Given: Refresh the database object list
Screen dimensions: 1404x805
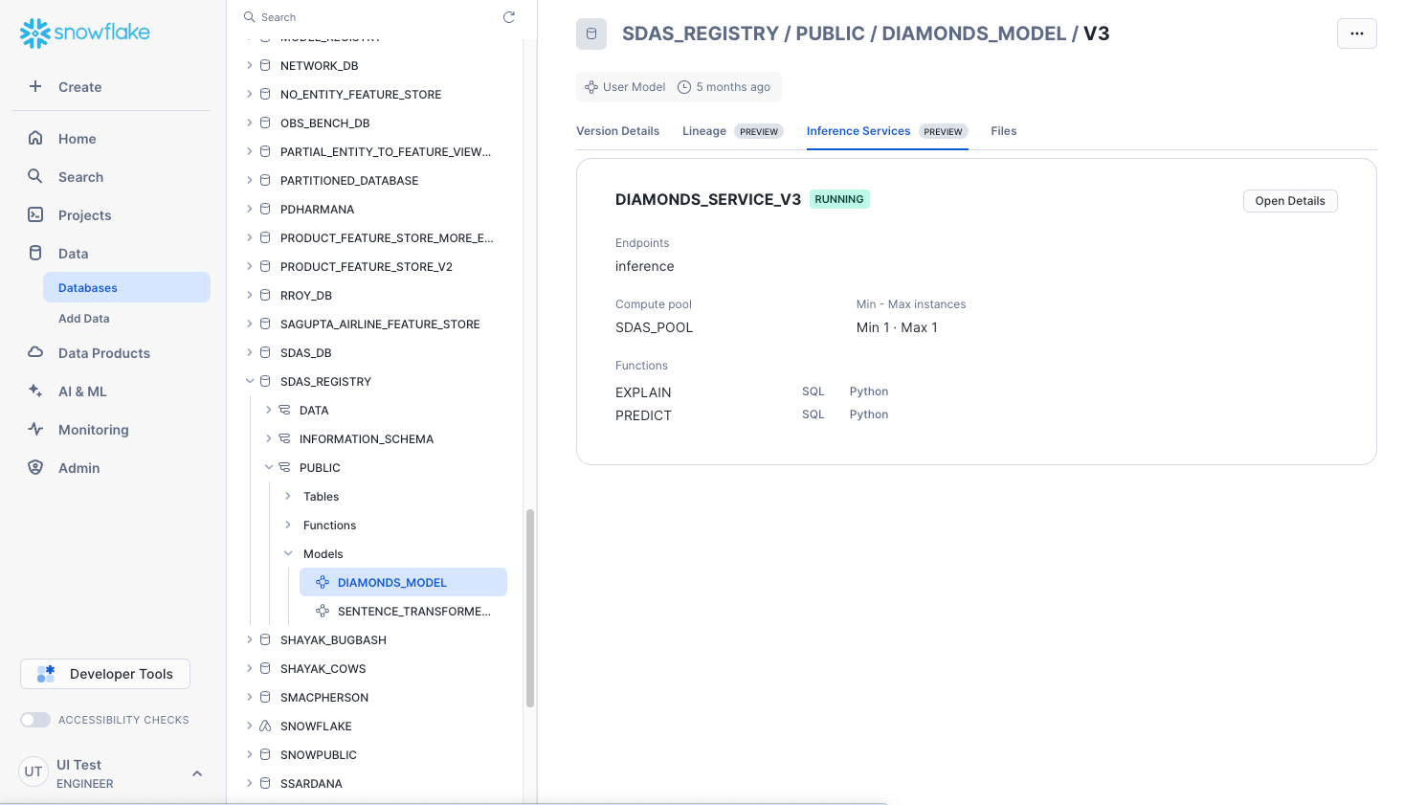Looking at the screenshot, I should tap(509, 17).
